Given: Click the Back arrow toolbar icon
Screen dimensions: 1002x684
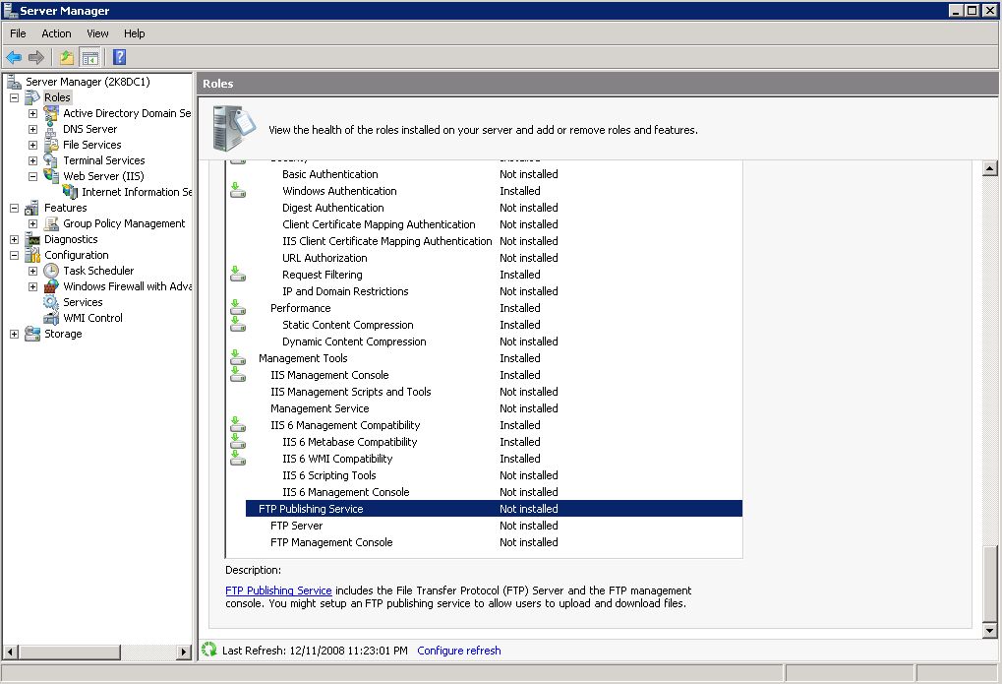Looking at the screenshot, I should pyautogui.click(x=14, y=57).
